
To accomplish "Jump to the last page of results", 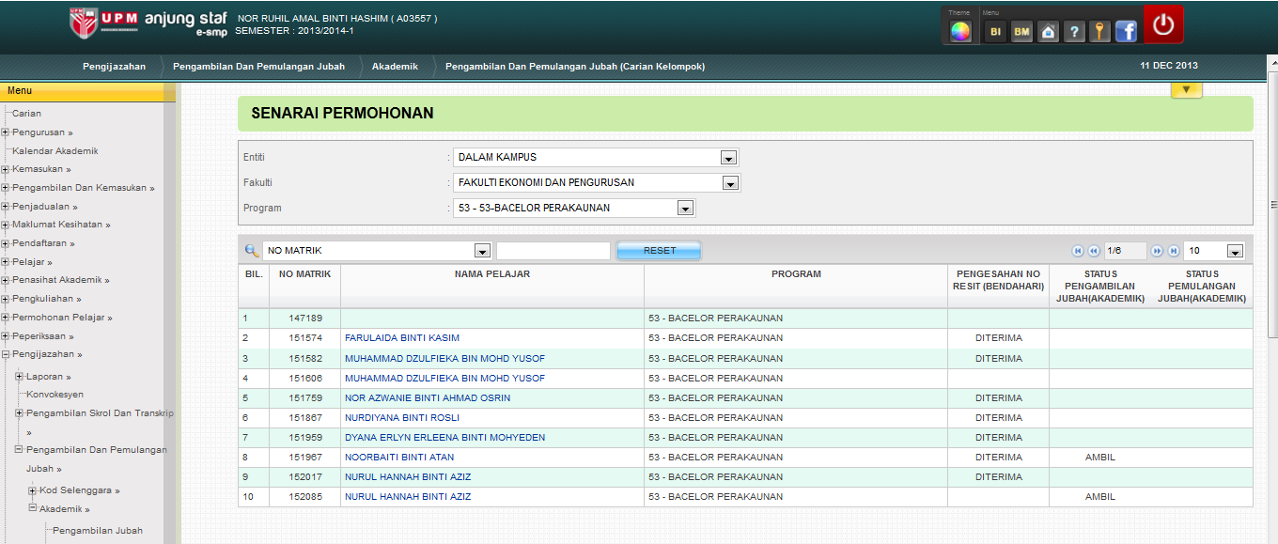I will pyautogui.click(x=1173, y=251).
